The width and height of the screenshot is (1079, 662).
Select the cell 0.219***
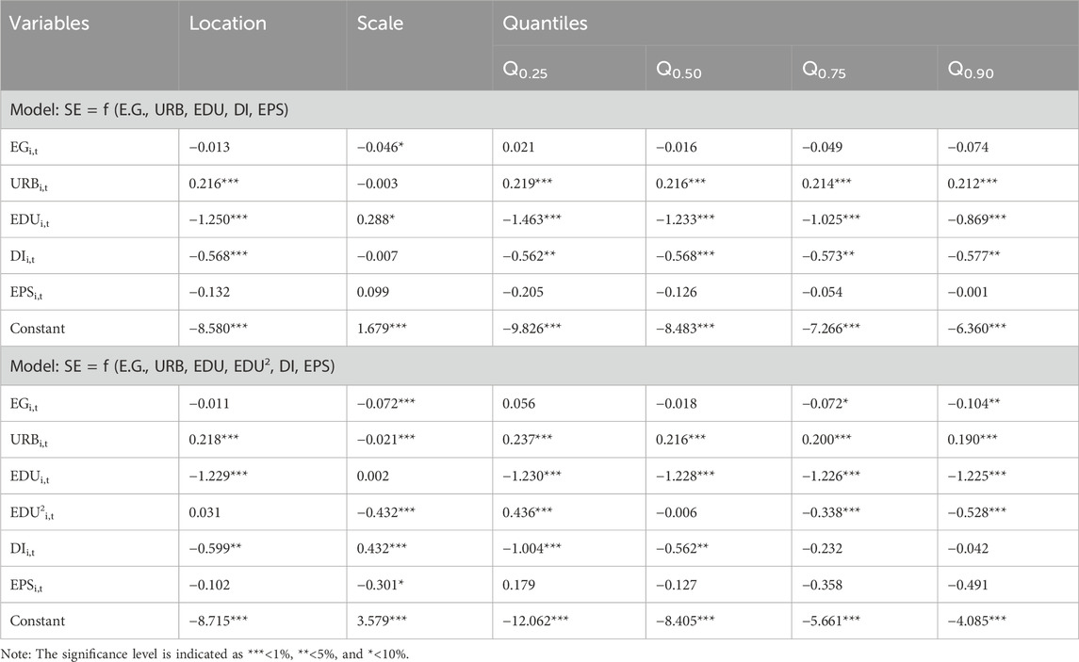coord(527,184)
